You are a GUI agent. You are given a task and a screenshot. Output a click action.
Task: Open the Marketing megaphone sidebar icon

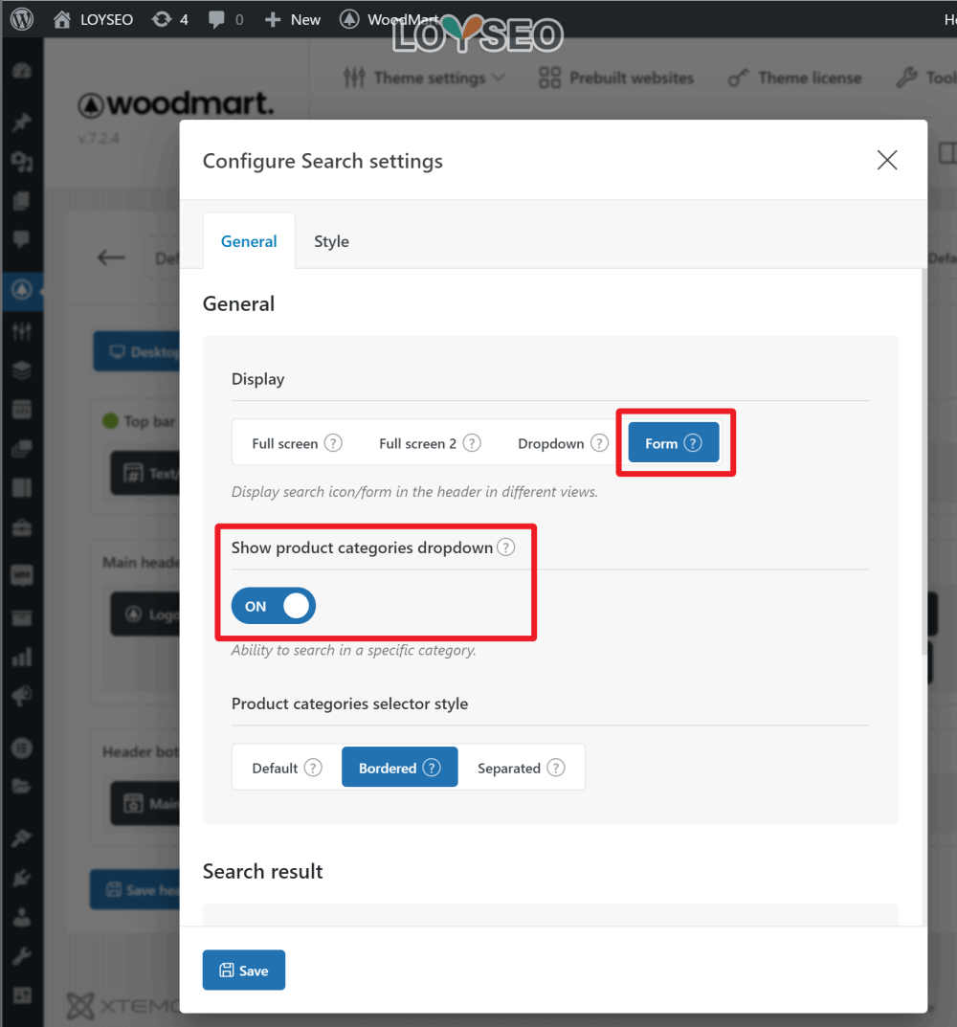pos(22,696)
